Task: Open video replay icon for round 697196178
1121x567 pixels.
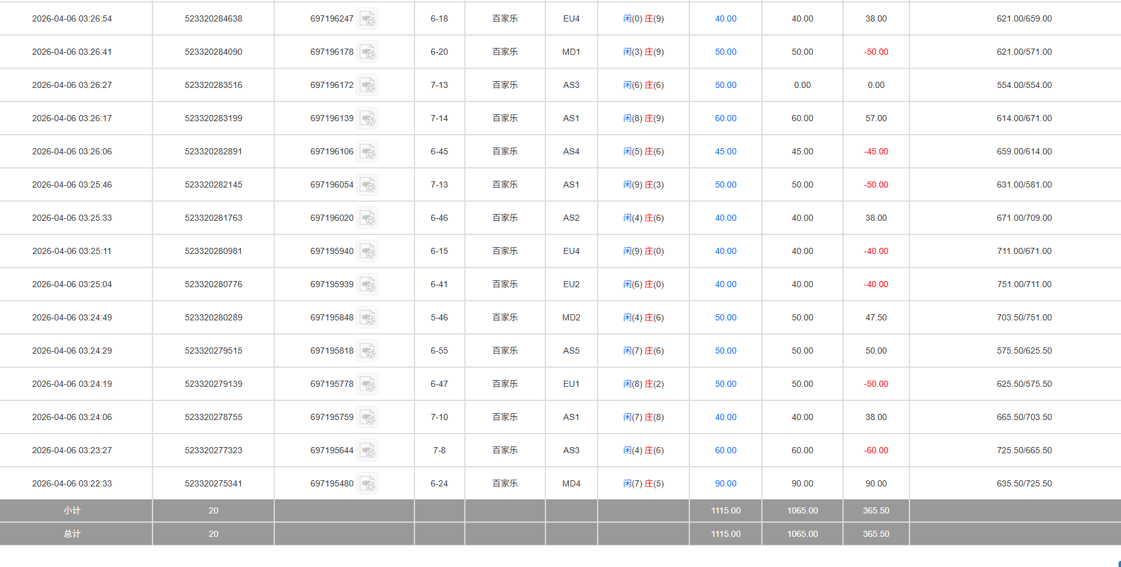Action: tap(367, 52)
